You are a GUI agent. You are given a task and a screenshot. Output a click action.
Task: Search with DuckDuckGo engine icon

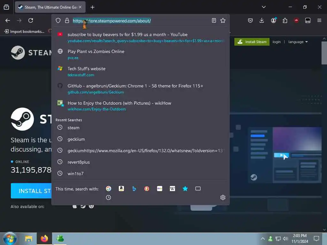coord(147,189)
